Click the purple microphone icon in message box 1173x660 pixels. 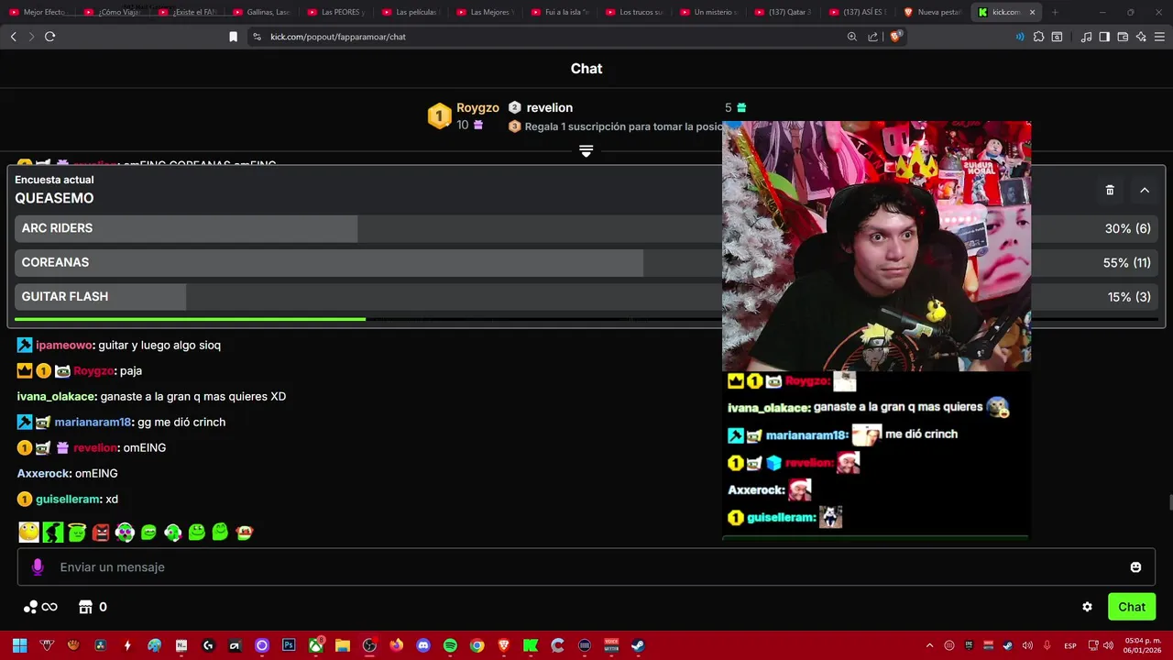[x=38, y=567]
